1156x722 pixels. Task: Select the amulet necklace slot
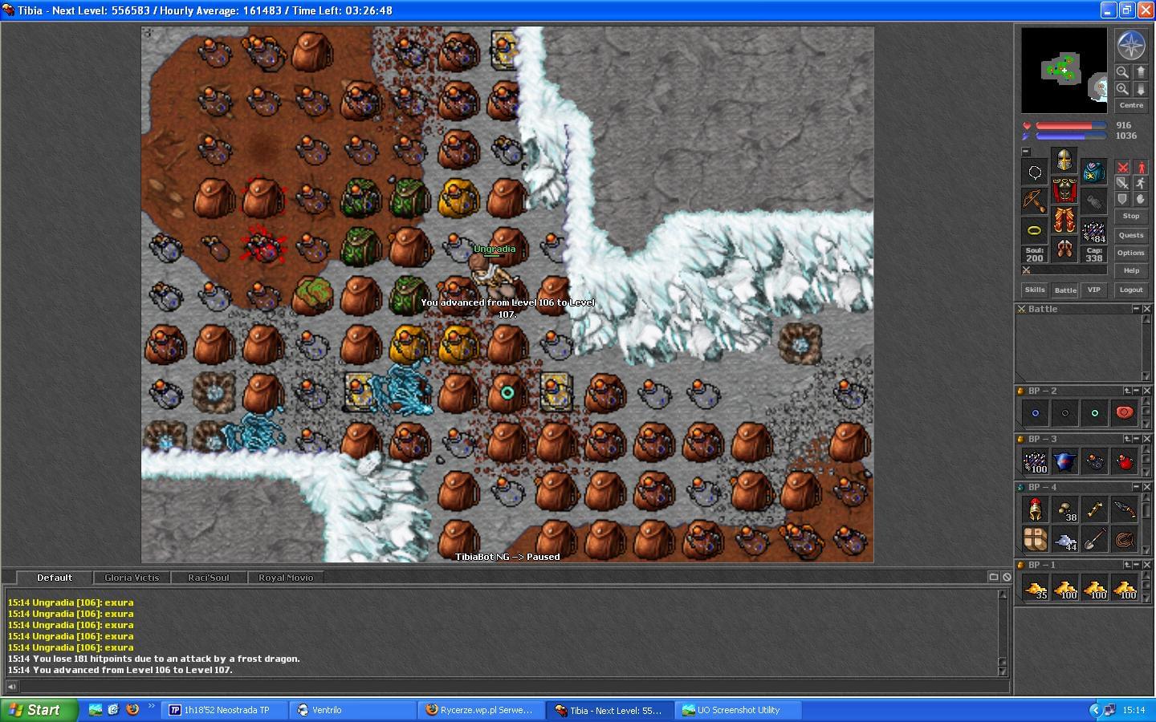[x=1035, y=172]
